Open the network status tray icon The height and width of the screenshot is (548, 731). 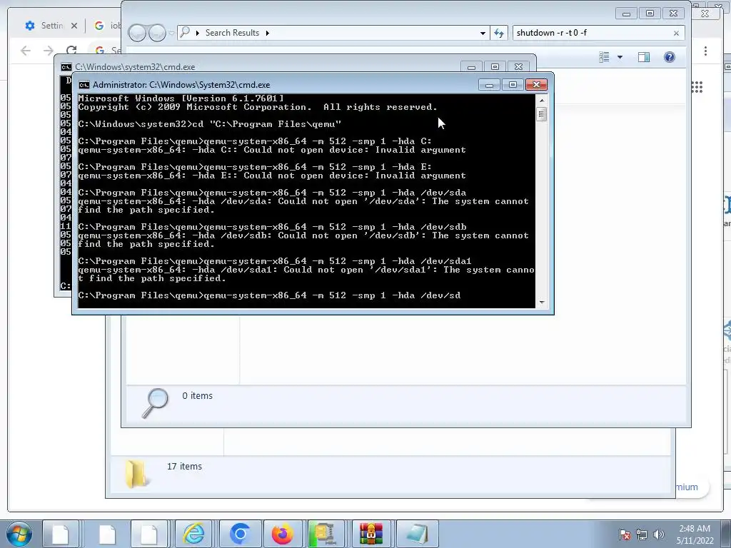(x=642, y=534)
